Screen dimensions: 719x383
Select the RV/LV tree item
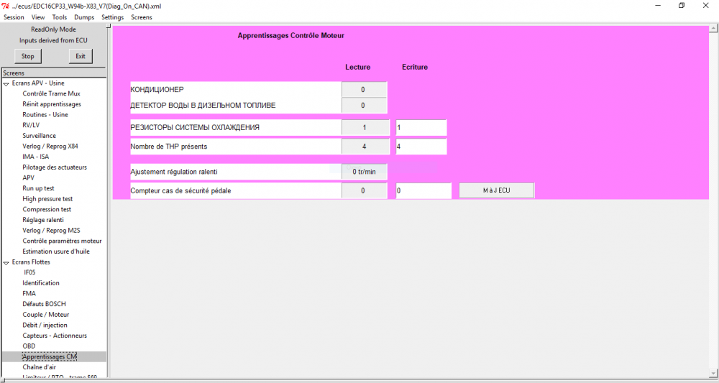[x=31, y=125]
